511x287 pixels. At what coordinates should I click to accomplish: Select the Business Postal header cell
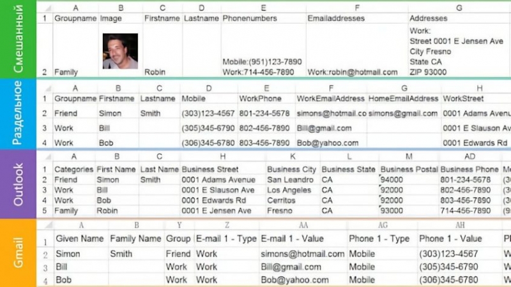[409, 169]
